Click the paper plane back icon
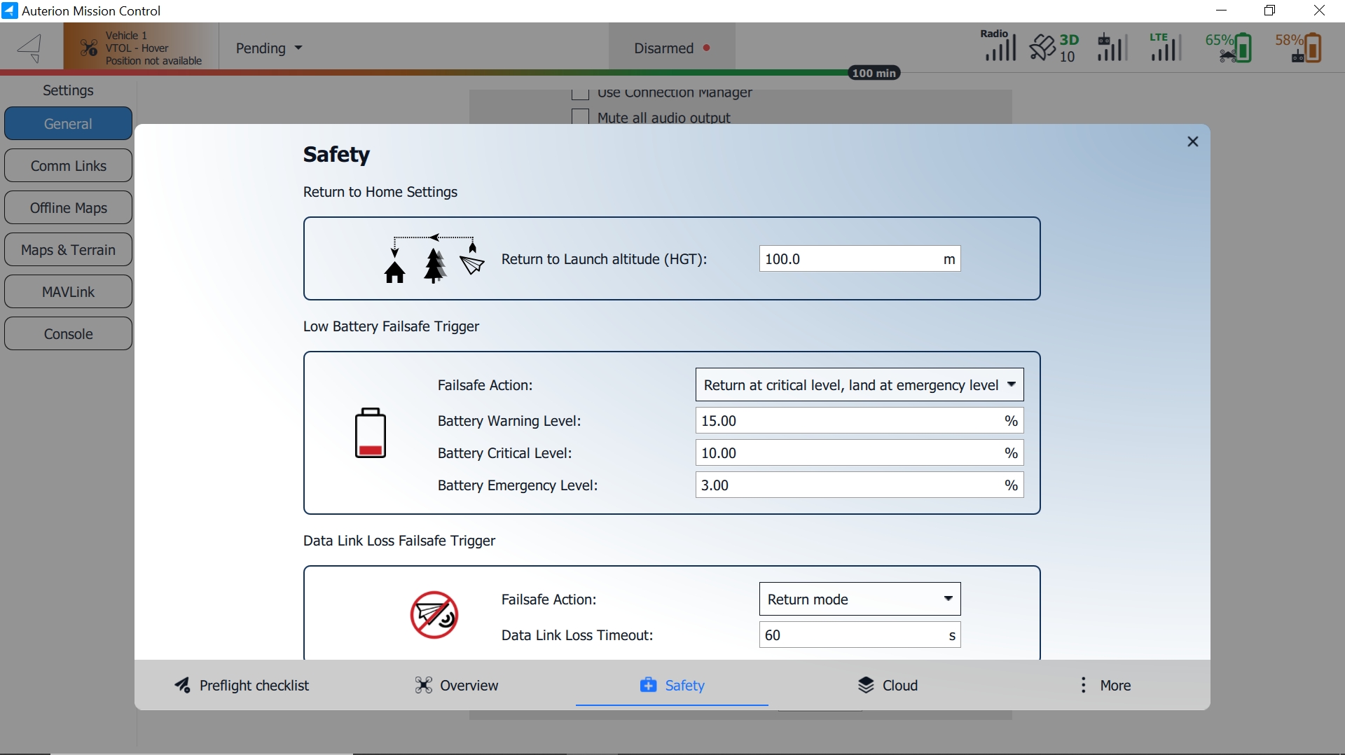1345x755 pixels. 30,48
